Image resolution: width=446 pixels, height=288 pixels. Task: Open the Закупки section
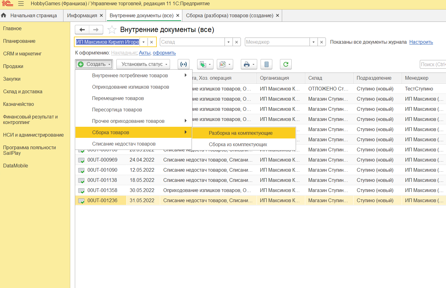[x=12, y=79]
